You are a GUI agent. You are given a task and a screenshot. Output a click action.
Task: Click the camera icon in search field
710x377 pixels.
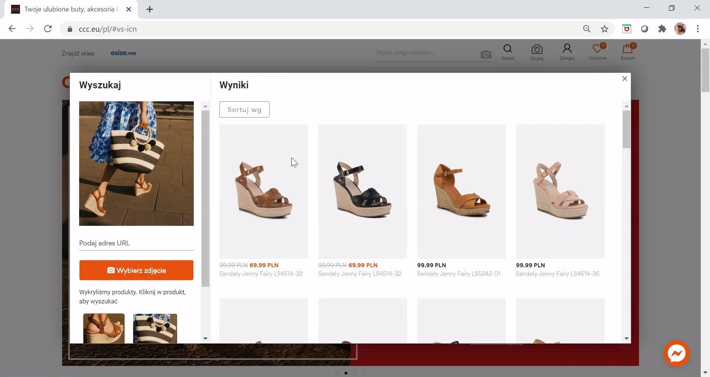click(486, 54)
